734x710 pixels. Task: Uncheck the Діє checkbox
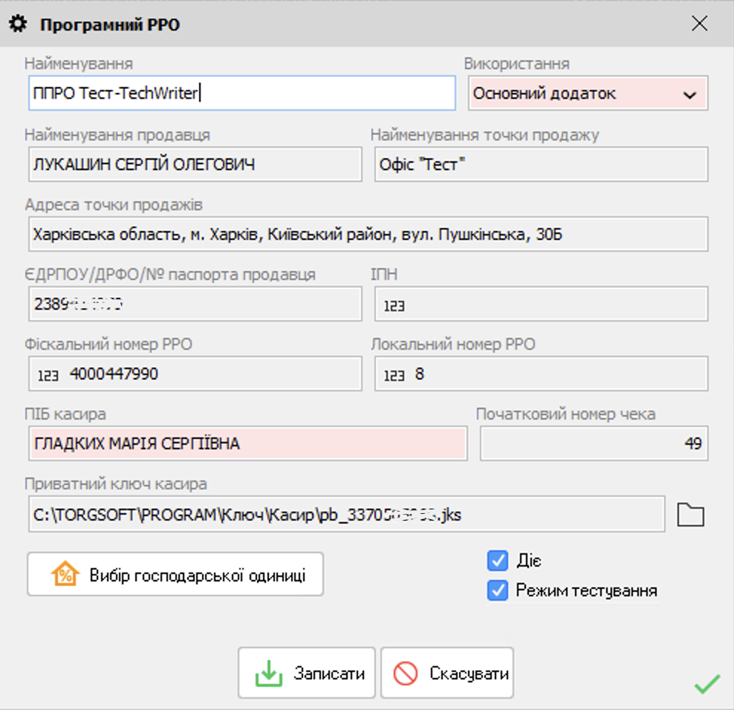[497, 561]
